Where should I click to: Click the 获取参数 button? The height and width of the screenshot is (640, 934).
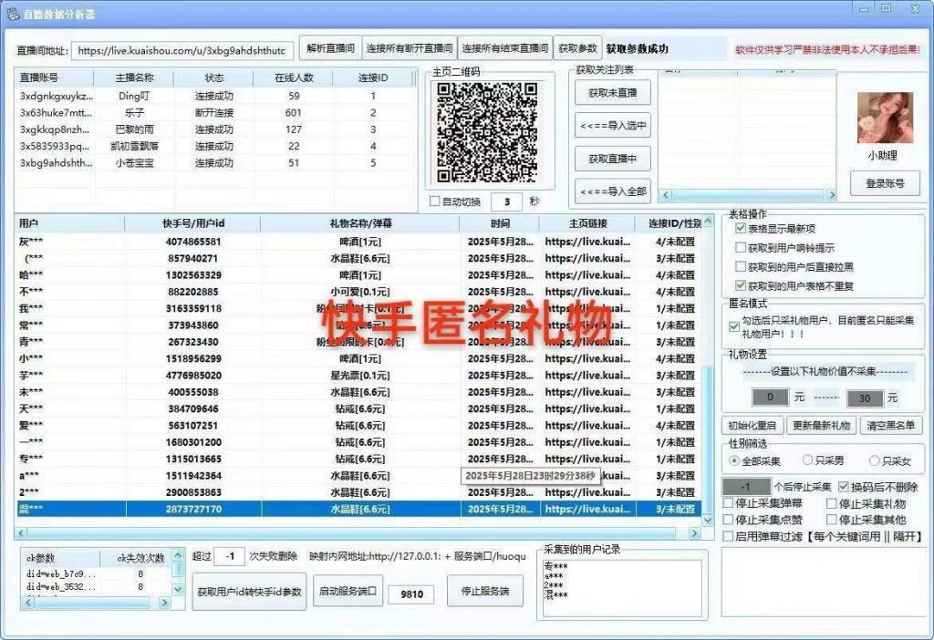coord(578,48)
